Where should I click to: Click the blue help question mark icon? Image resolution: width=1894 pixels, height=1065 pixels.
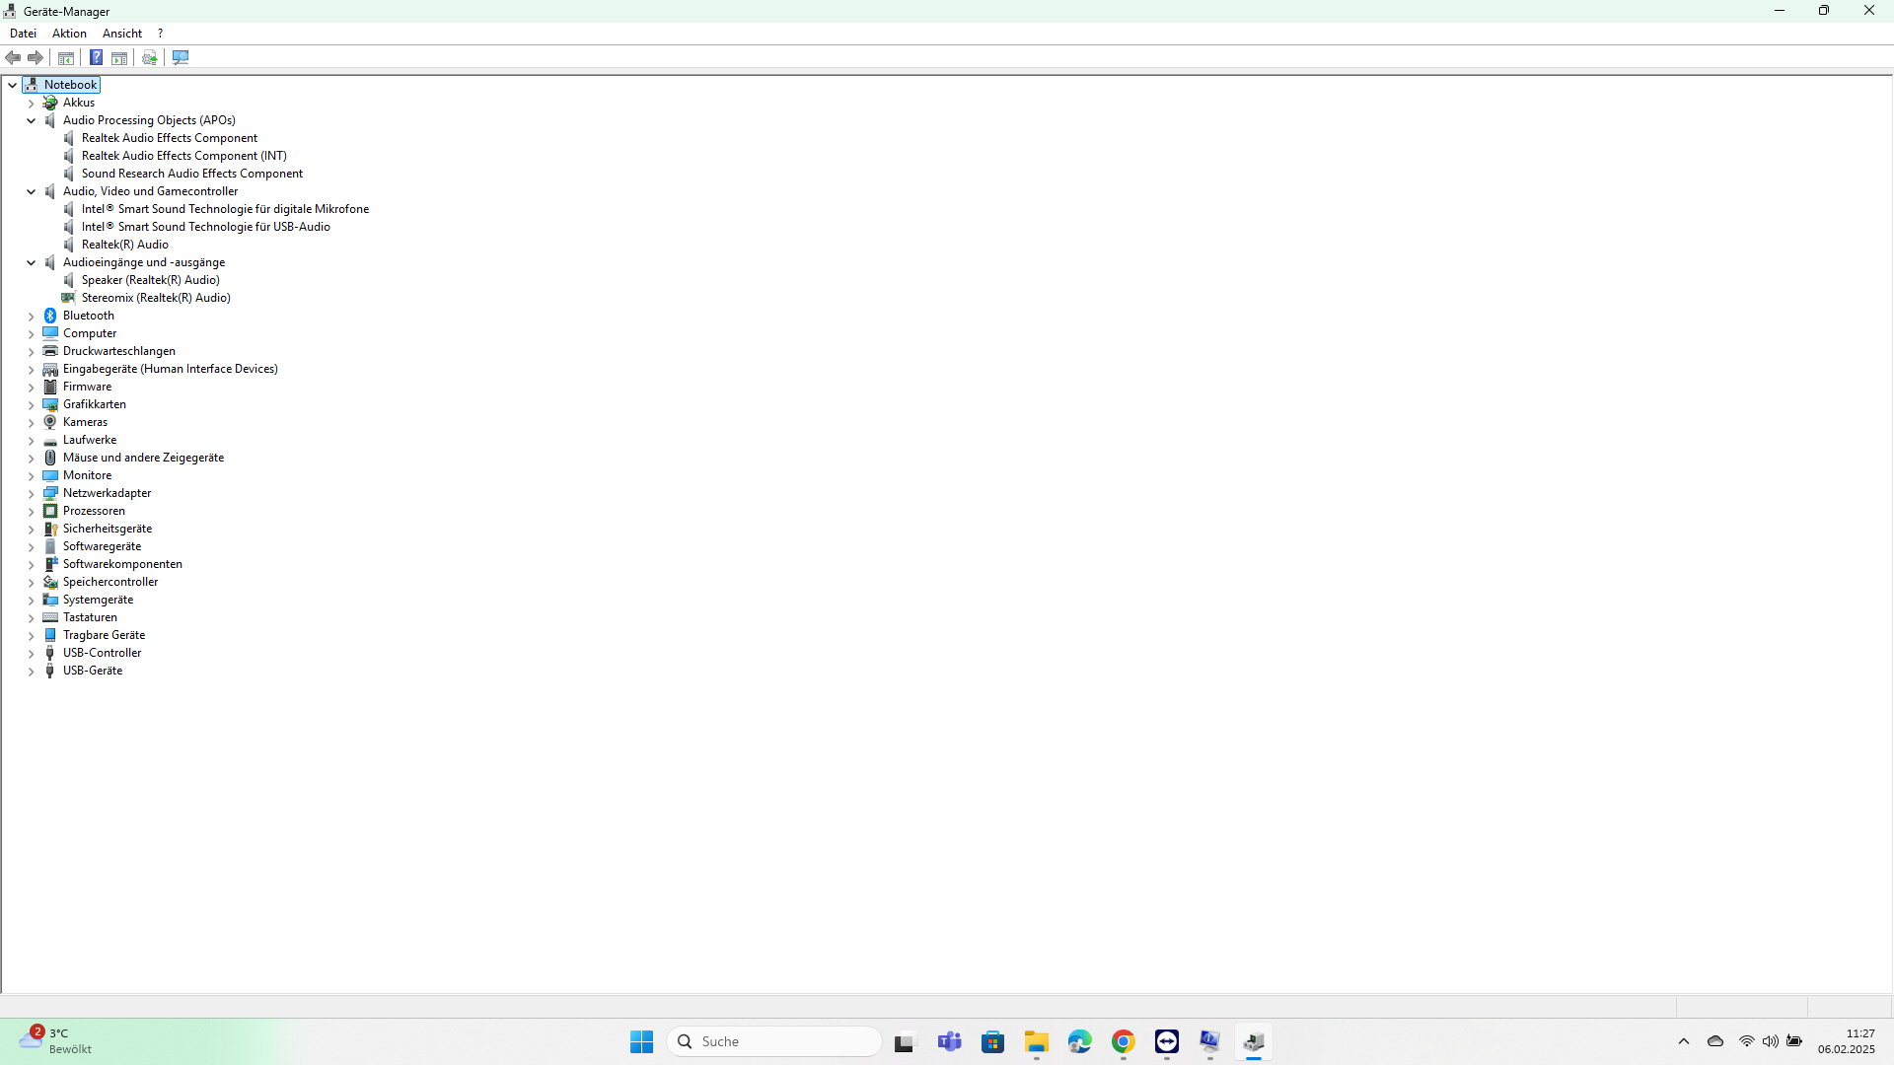pos(96,57)
